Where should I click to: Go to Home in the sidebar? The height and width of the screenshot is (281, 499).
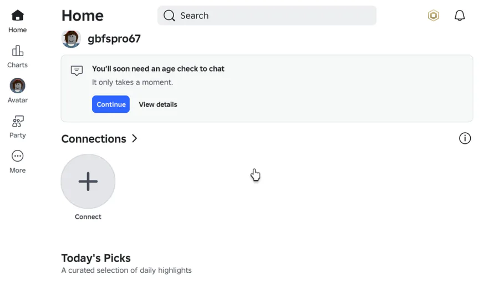[x=17, y=21]
